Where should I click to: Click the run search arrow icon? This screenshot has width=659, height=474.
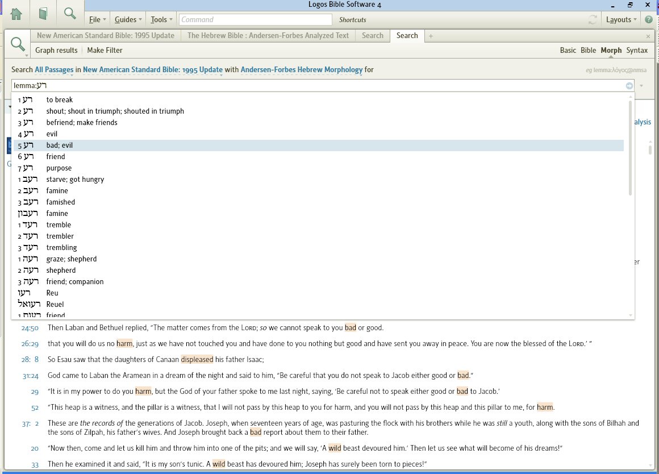pyautogui.click(x=629, y=86)
